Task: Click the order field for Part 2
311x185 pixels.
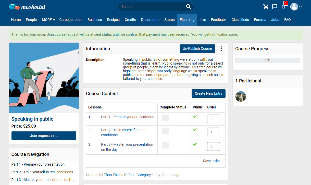Action: pyautogui.click(x=214, y=132)
